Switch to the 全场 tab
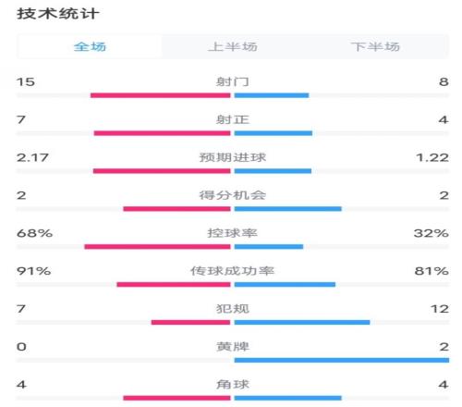The width and height of the screenshot is (462, 407). (90, 46)
